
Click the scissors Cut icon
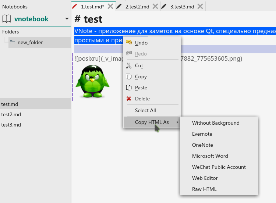129,65
